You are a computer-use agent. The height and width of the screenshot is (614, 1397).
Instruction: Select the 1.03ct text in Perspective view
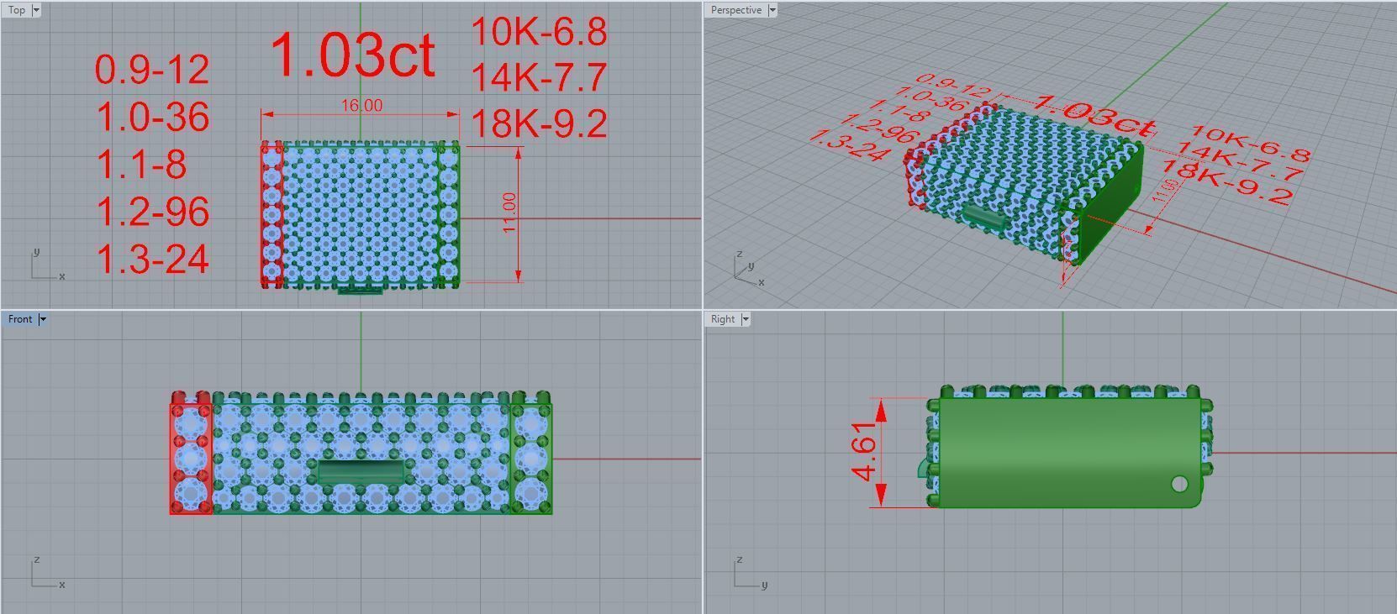pyautogui.click(x=1094, y=116)
